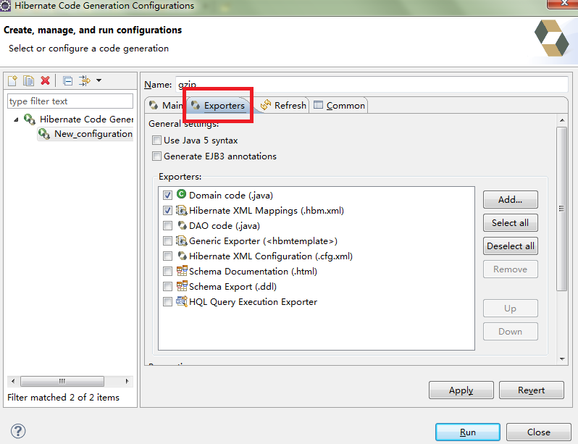Switch to the Common tab
This screenshot has width=578, height=444.
pos(339,106)
